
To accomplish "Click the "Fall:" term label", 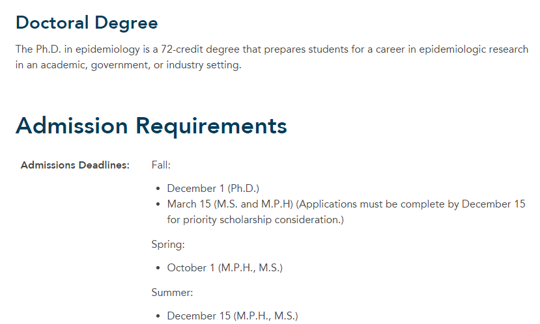I will point(161,165).
